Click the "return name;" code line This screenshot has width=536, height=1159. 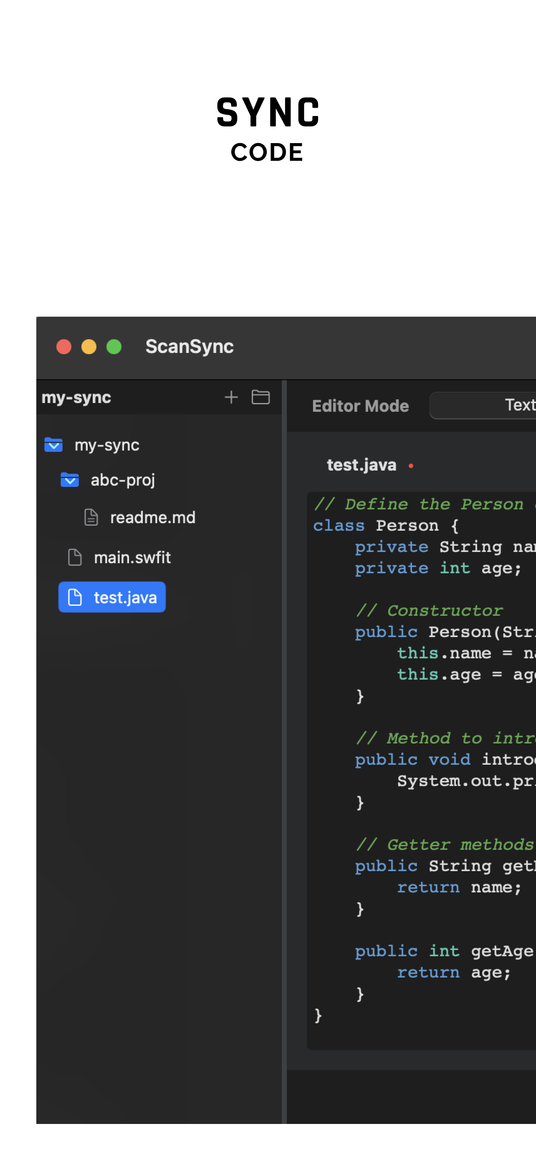coord(459,887)
